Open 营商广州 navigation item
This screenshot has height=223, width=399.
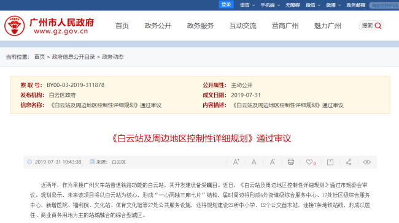[285, 26]
